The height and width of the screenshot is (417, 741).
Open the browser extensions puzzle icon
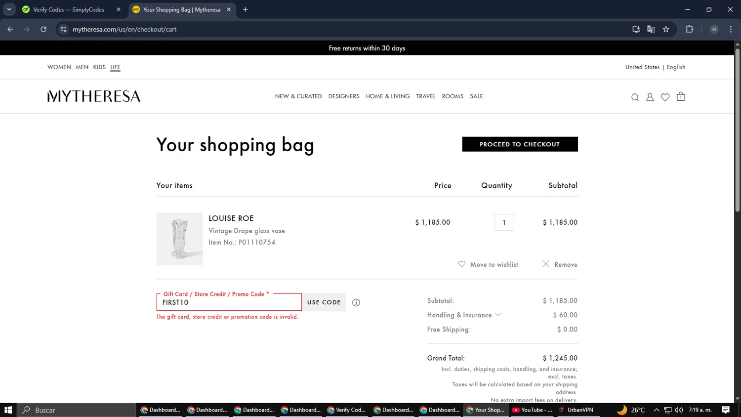coord(689,29)
